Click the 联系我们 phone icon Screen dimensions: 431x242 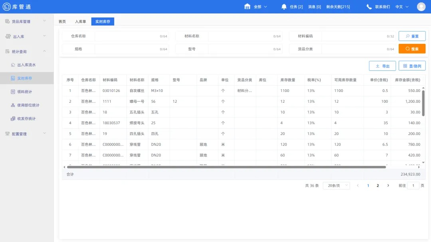click(369, 7)
